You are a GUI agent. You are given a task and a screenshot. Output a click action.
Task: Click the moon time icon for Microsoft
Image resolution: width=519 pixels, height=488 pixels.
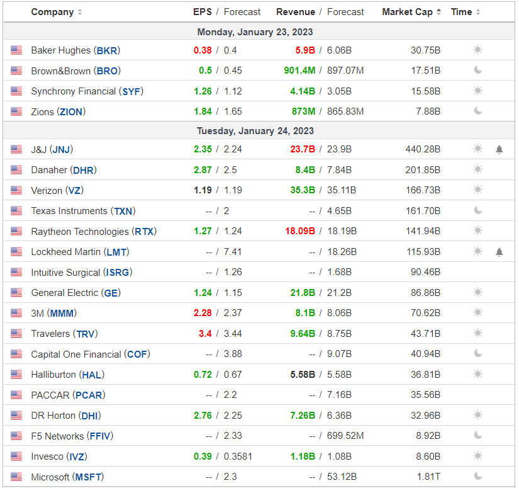pyautogui.click(x=477, y=477)
